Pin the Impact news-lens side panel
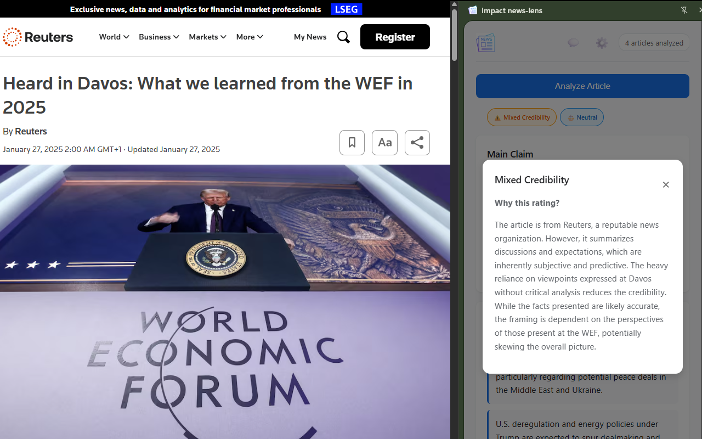 (x=684, y=10)
